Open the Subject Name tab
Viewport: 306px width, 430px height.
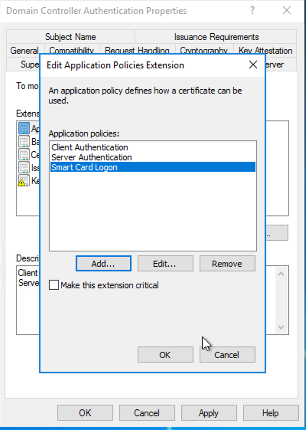pos(71,36)
